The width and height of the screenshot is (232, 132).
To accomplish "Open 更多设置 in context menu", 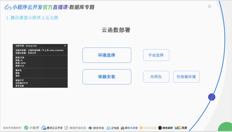I will (20, 86).
